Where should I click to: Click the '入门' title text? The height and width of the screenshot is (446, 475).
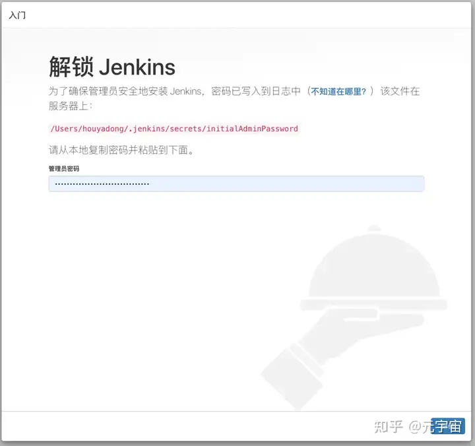tap(17, 15)
